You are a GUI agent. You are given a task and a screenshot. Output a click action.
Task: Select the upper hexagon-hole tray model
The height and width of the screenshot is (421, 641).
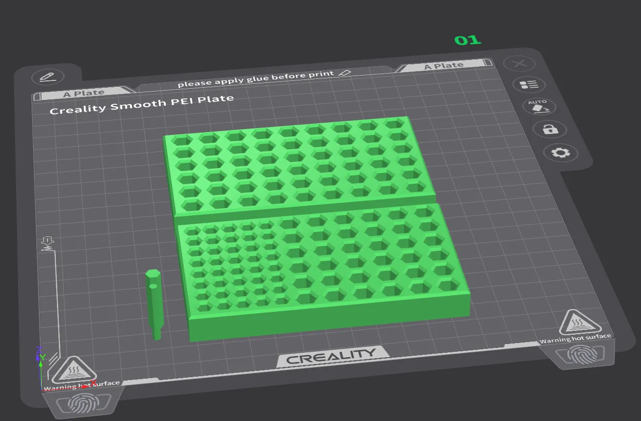pos(298,166)
